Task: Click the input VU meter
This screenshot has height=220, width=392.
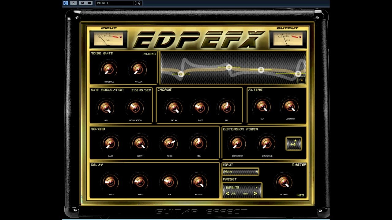Action: click(x=108, y=39)
